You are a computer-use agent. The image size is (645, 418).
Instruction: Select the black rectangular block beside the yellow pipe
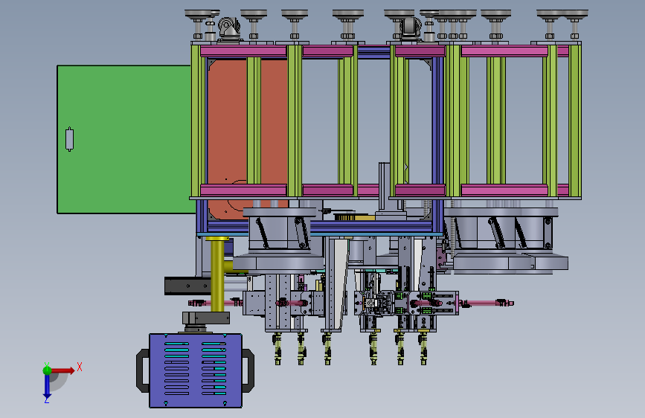click(x=187, y=286)
